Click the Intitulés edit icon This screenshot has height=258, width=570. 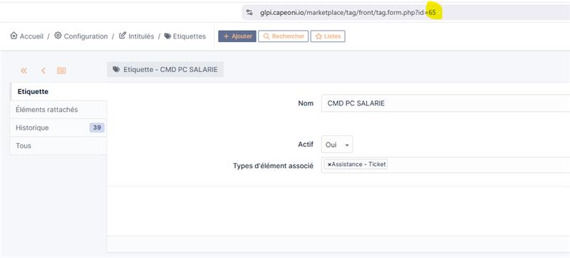[x=123, y=36]
